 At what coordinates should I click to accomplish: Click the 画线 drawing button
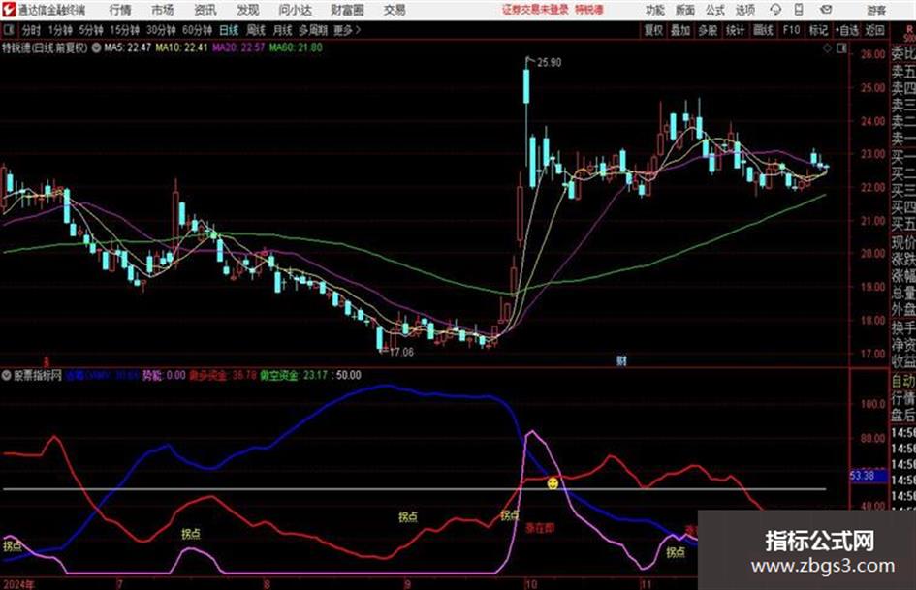pyautogui.click(x=763, y=30)
